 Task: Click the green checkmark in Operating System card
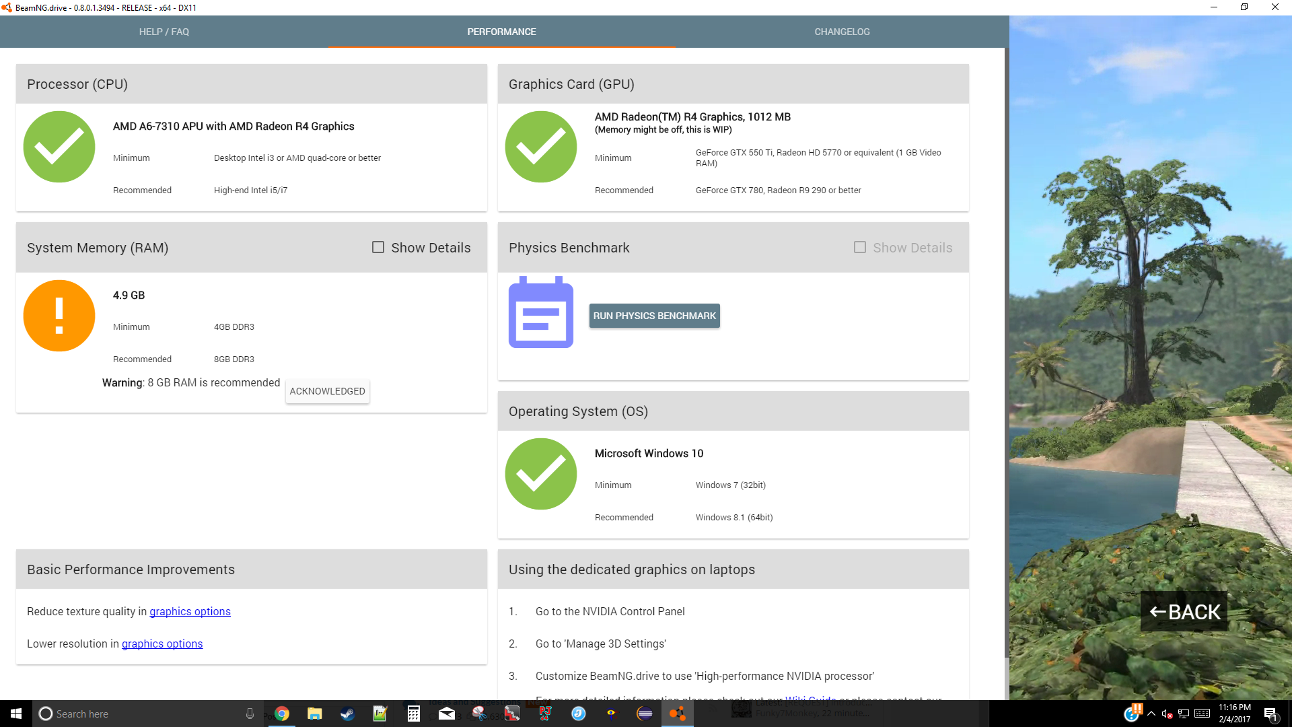tap(541, 474)
